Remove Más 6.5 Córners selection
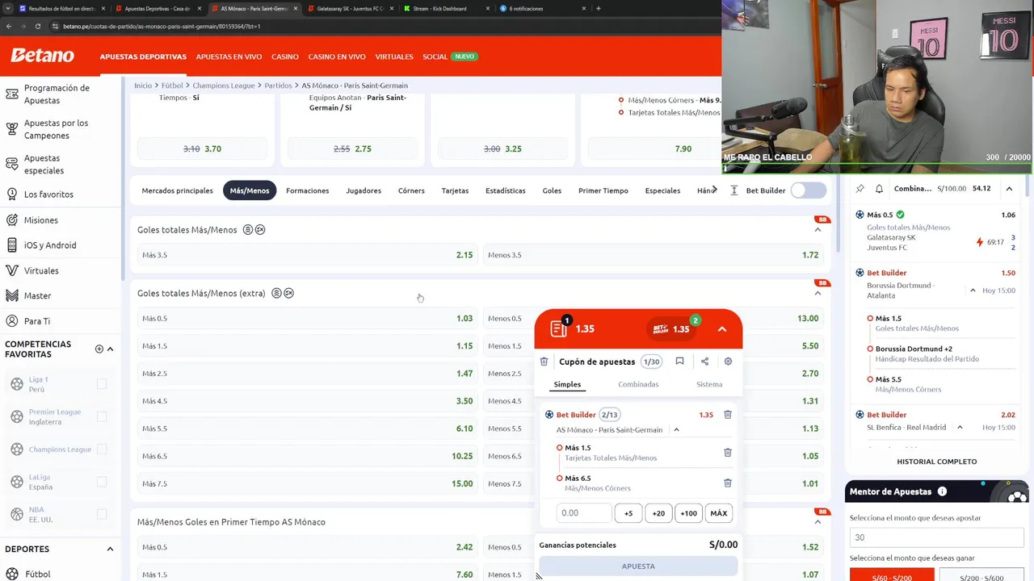Viewport: 1034px width, 581px height. point(727,483)
